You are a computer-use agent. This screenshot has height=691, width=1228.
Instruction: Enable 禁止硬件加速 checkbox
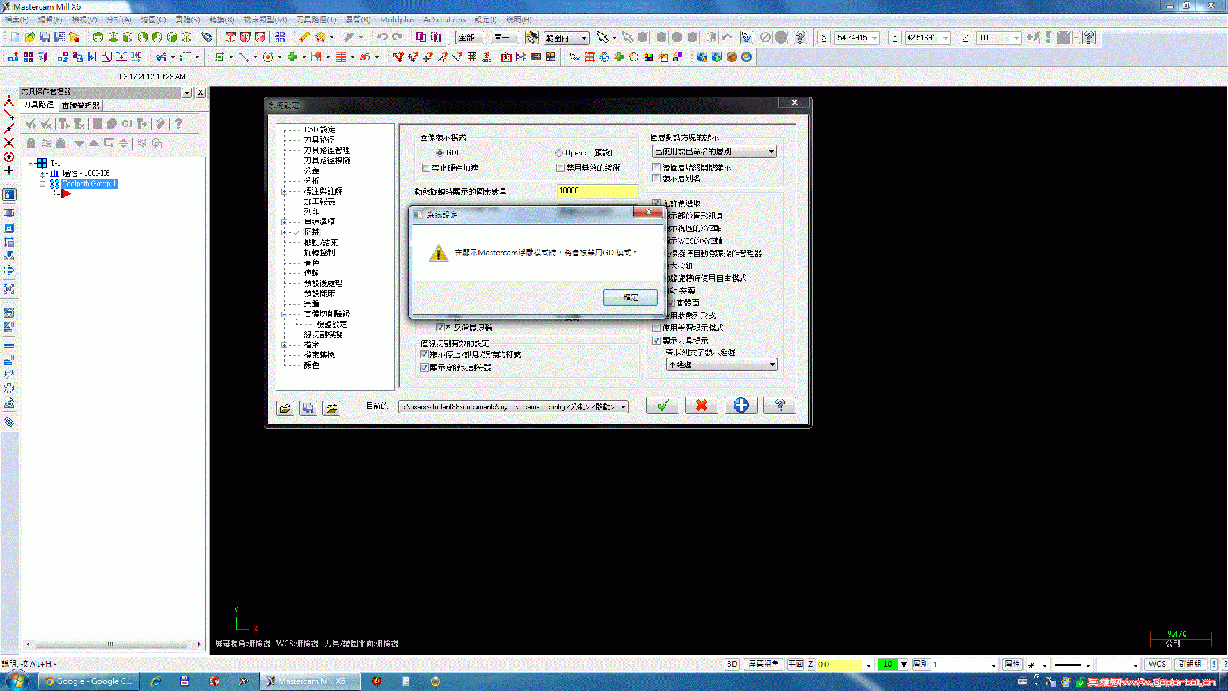[x=426, y=168]
